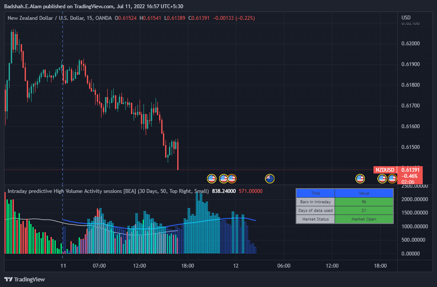Image resolution: width=437 pixels, height=287 pixels.
Task: Click the NZDUSD red symbol tag on the price line
Action: [385, 170]
